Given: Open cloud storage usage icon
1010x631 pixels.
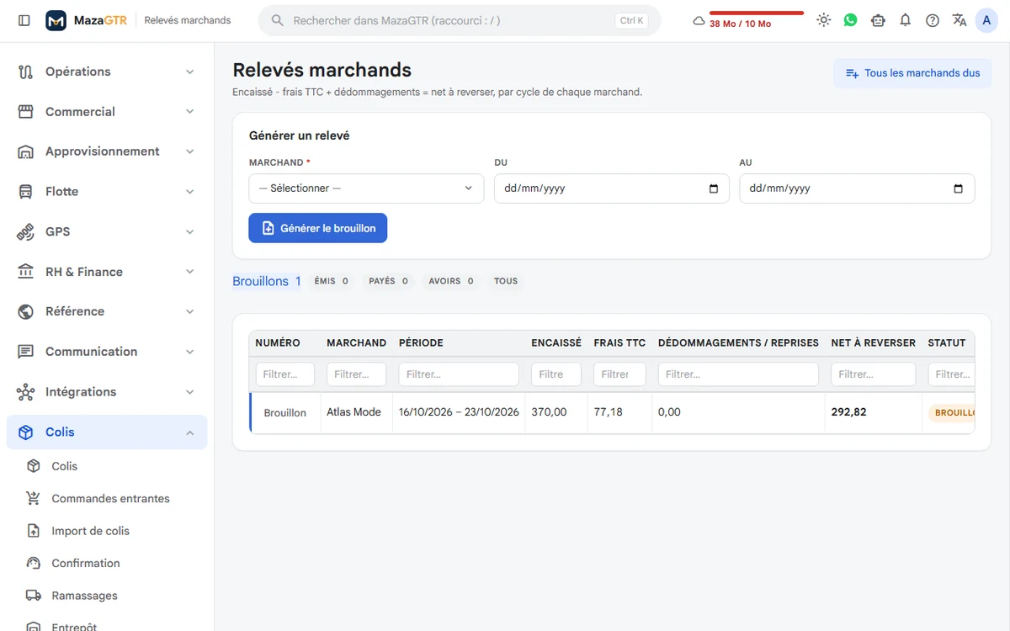Looking at the screenshot, I should 699,21.
